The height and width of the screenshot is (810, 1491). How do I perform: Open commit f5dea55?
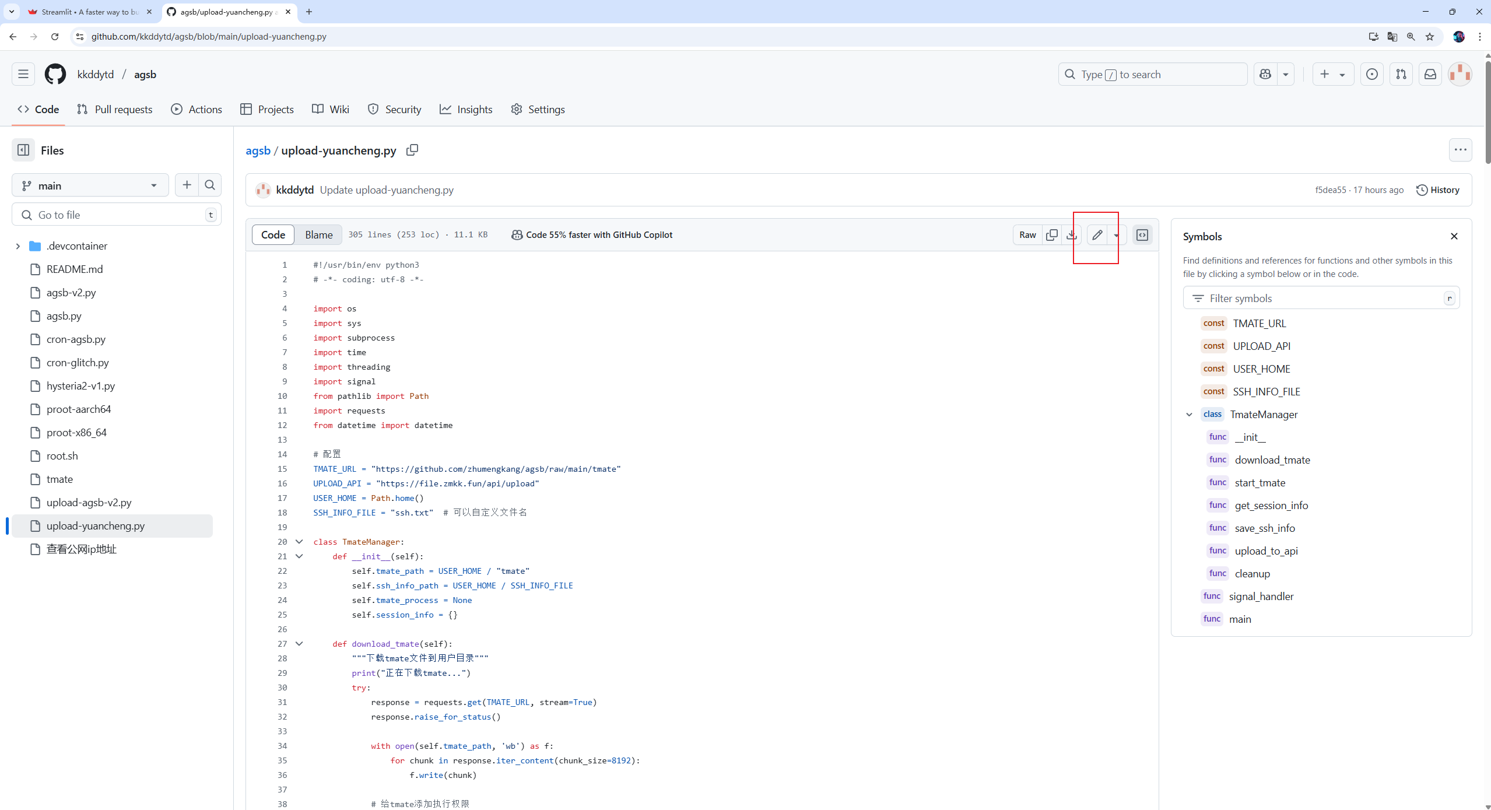click(x=1331, y=190)
